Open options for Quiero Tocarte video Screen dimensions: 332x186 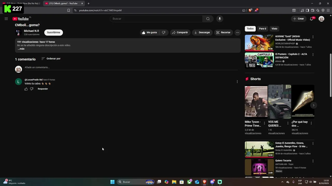(x=313, y=161)
